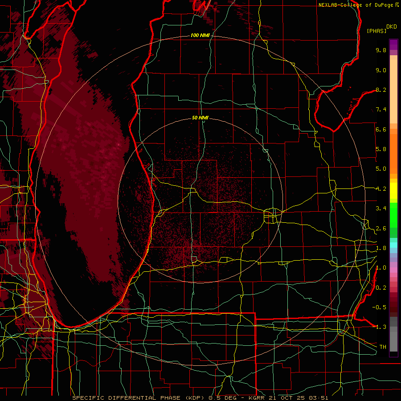The image size is (401, 401).
Task: Click the KGRR station identifier
Action: pyautogui.click(x=257, y=398)
